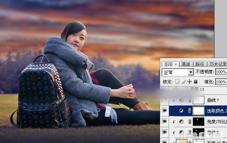Select the 图层 13 layer name
The image size is (227, 143).
point(197,89)
